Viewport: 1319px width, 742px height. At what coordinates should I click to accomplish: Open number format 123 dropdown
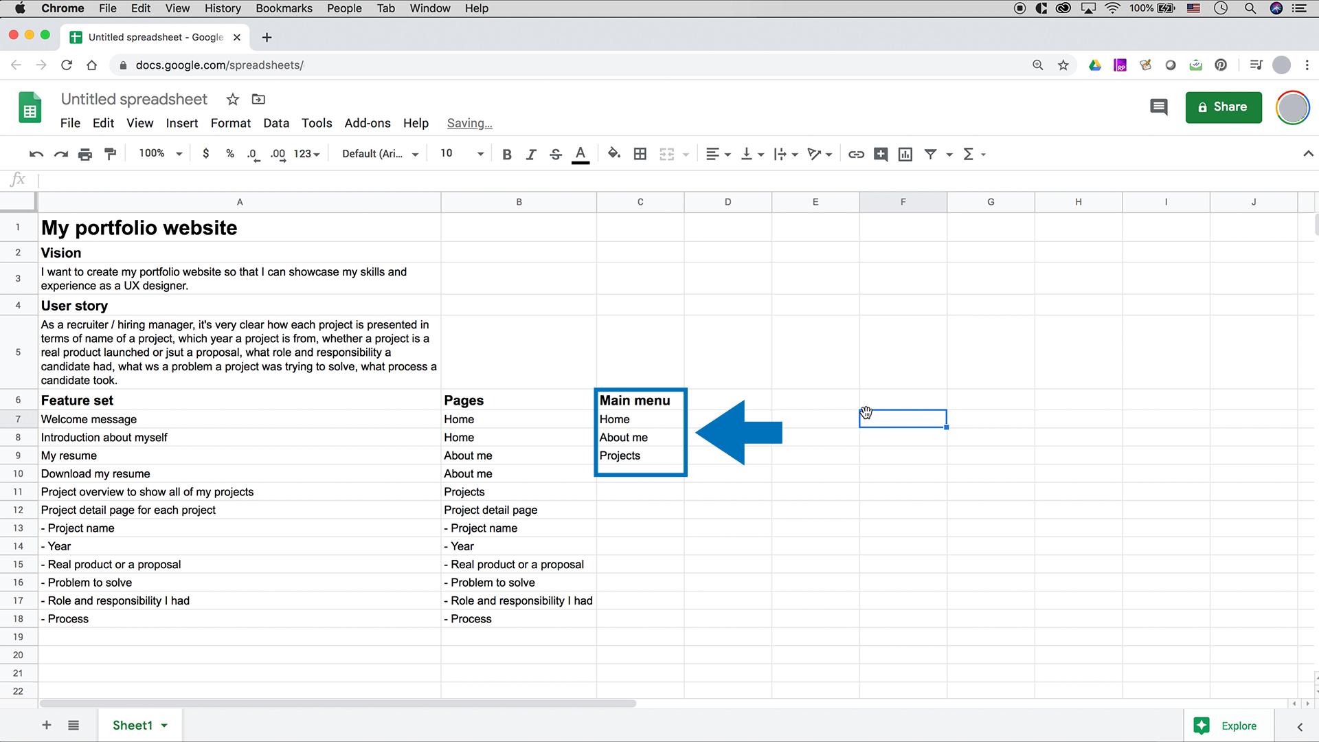306,154
